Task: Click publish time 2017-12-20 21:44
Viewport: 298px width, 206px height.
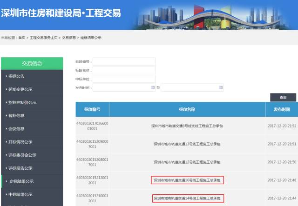Action: coord(282,198)
